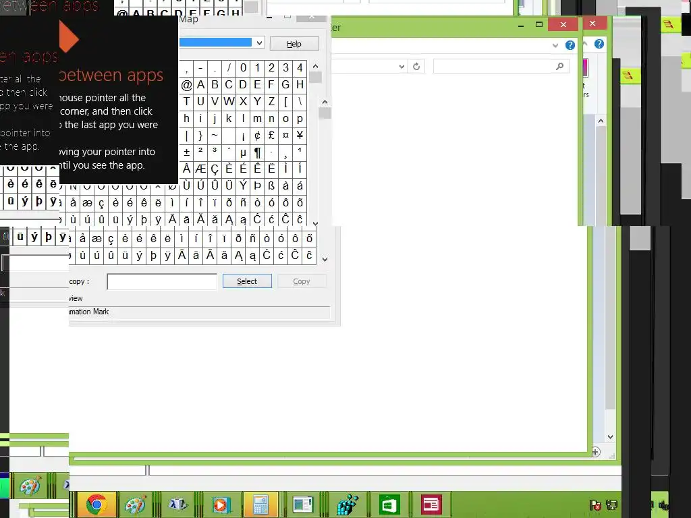691x518 pixels.
Task: Select the tilde ~ cell
Action: point(215,135)
